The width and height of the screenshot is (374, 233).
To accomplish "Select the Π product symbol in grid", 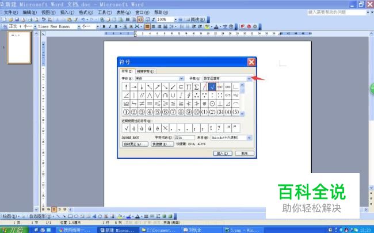I will tap(189, 87).
